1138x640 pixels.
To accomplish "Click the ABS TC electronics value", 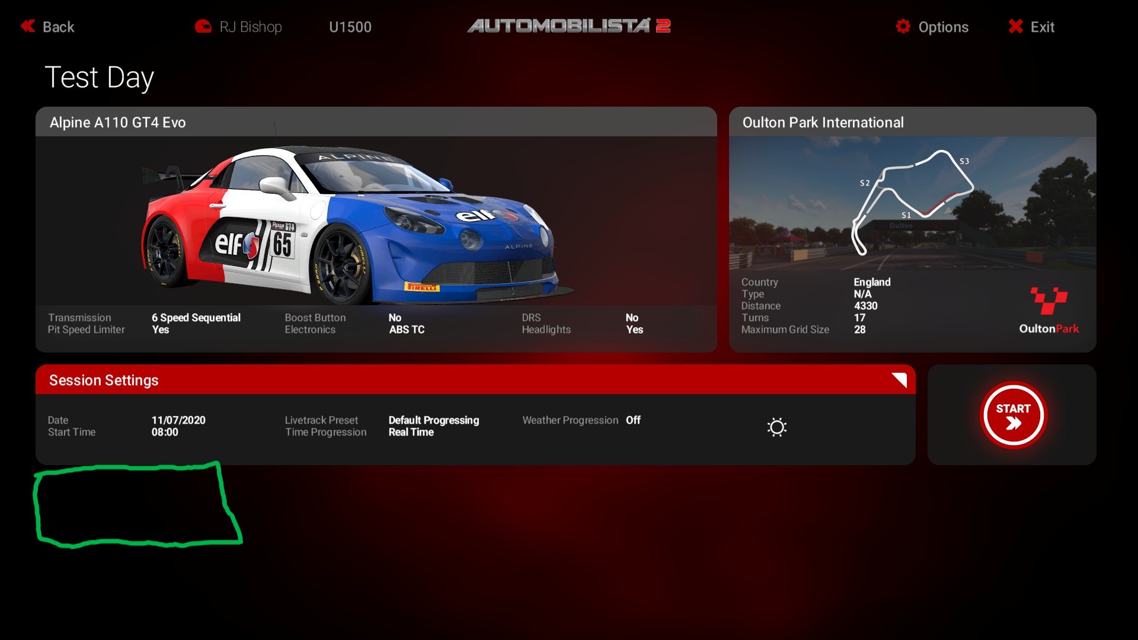I will click(x=407, y=329).
